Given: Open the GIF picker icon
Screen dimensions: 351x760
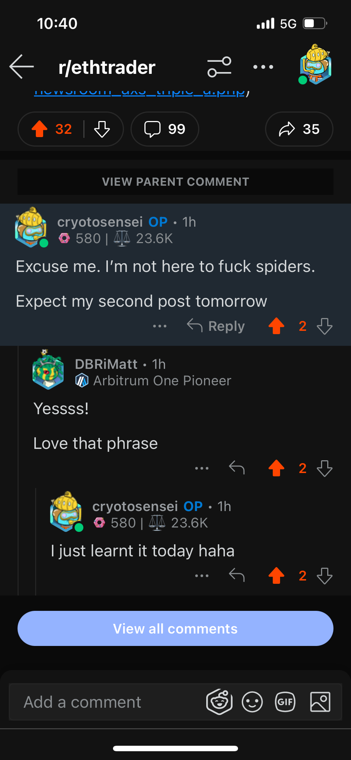Looking at the screenshot, I should point(285,702).
